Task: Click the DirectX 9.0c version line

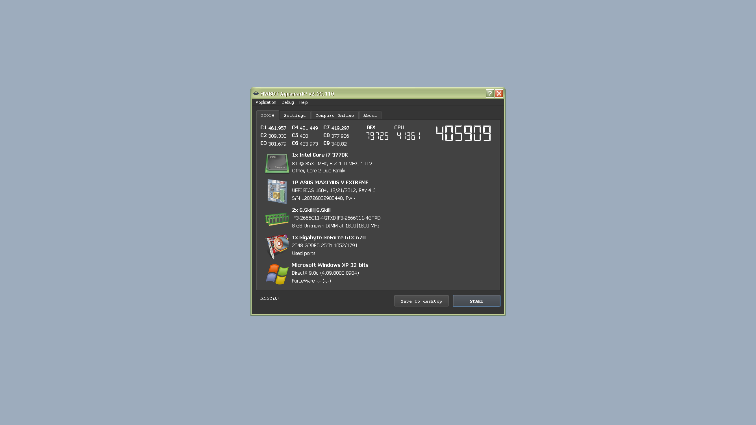Action: pyautogui.click(x=325, y=273)
